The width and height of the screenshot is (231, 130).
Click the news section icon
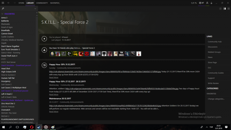pos(44,65)
